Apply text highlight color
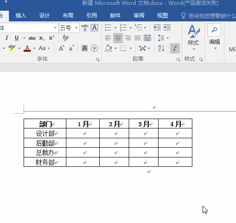This screenshot has height=223, width=236. click(x=12, y=48)
